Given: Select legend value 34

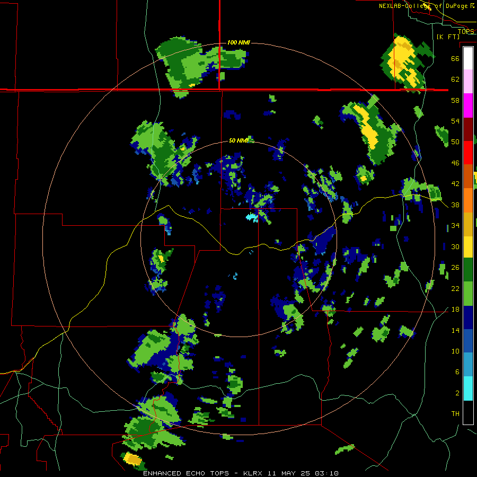Looking at the screenshot, I should (x=455, y=226).
